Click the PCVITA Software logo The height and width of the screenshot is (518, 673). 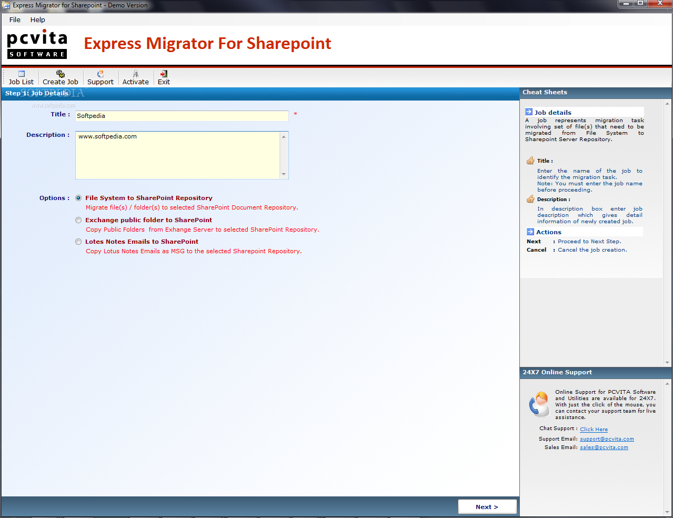click(37, 44)
